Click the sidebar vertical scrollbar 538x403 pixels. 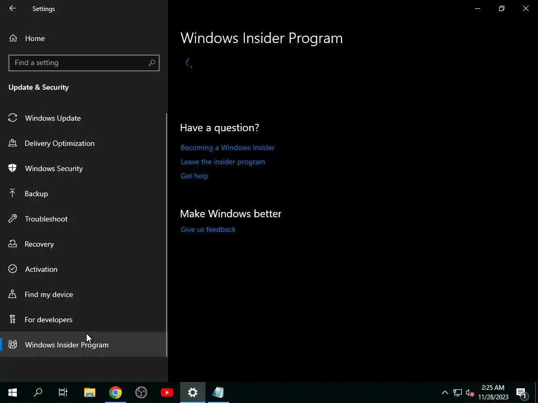[167, 235]
